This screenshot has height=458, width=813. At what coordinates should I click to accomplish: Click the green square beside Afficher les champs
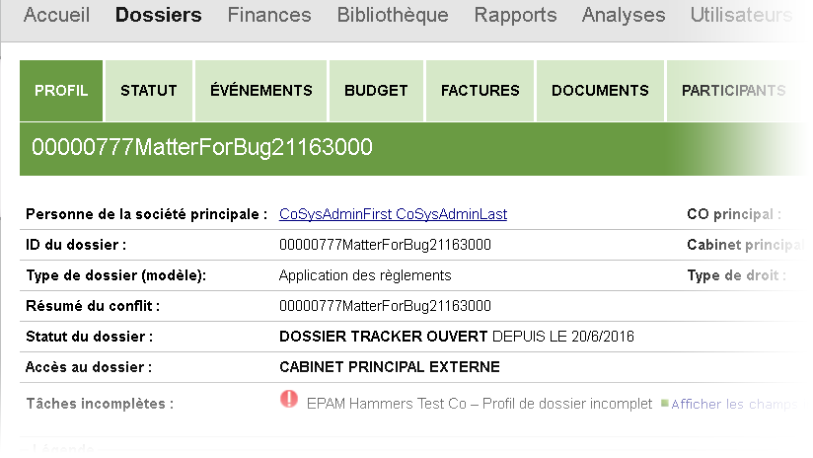(x=665, y=404)
